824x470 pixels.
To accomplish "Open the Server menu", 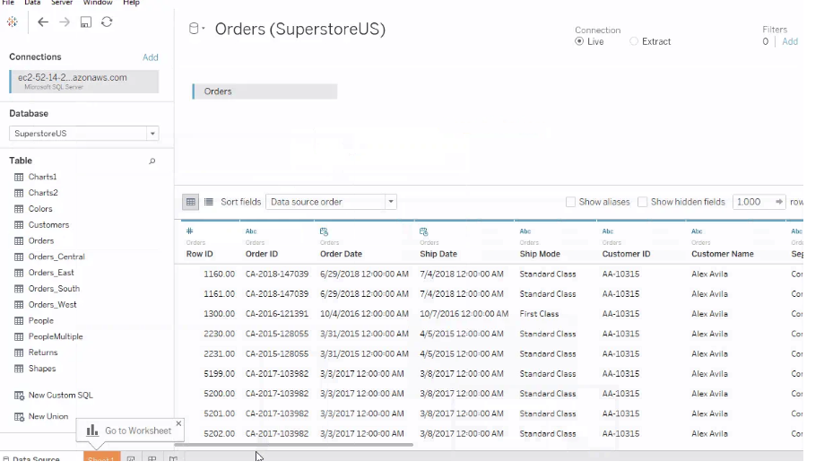I will [62, 3].
